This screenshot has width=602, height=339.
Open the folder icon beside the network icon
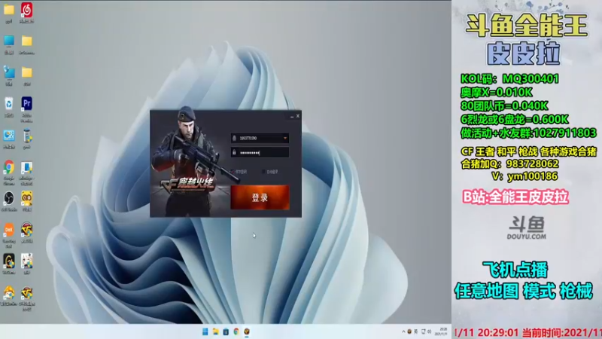point(26,72)
